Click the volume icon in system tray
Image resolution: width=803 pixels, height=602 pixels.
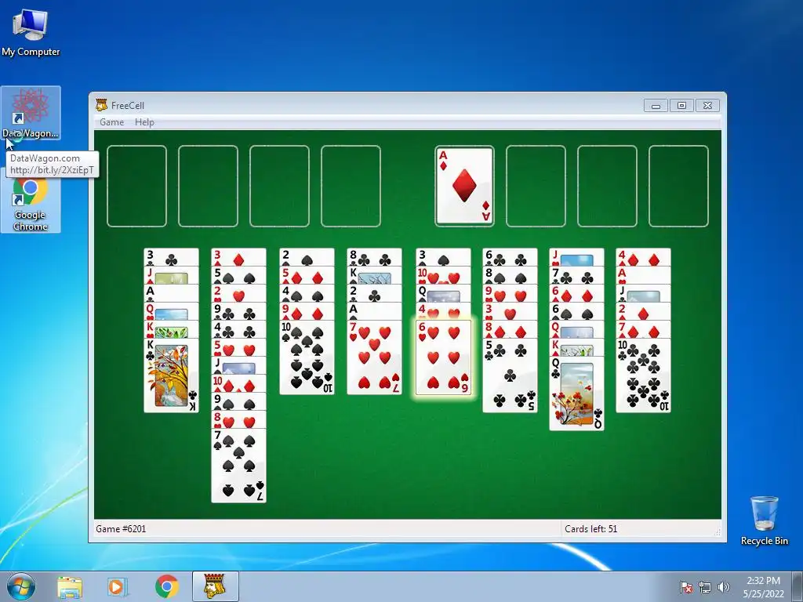click(724, 587)
